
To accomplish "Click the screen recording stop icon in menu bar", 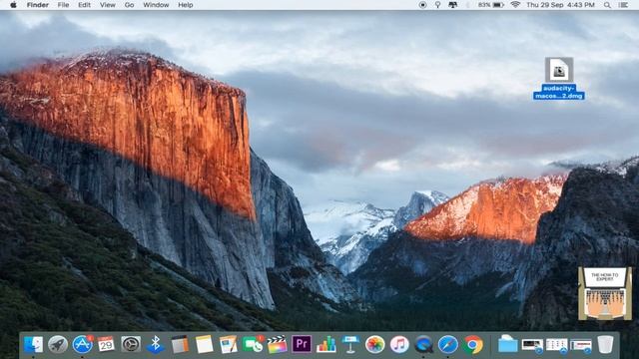I will point(422,5).
